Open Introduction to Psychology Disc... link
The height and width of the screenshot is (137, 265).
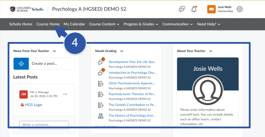click(133, 72)
